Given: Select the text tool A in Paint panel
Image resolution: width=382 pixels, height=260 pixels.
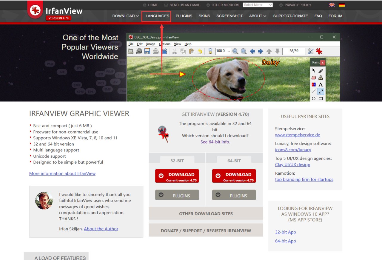Looking at the screenshot, I should [x=321, y=85].
